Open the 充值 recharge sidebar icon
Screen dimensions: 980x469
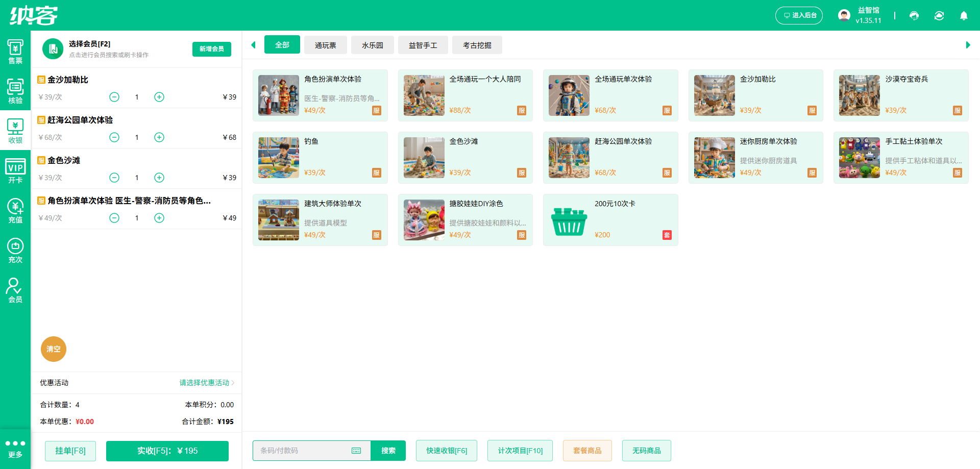pos(15,210)
